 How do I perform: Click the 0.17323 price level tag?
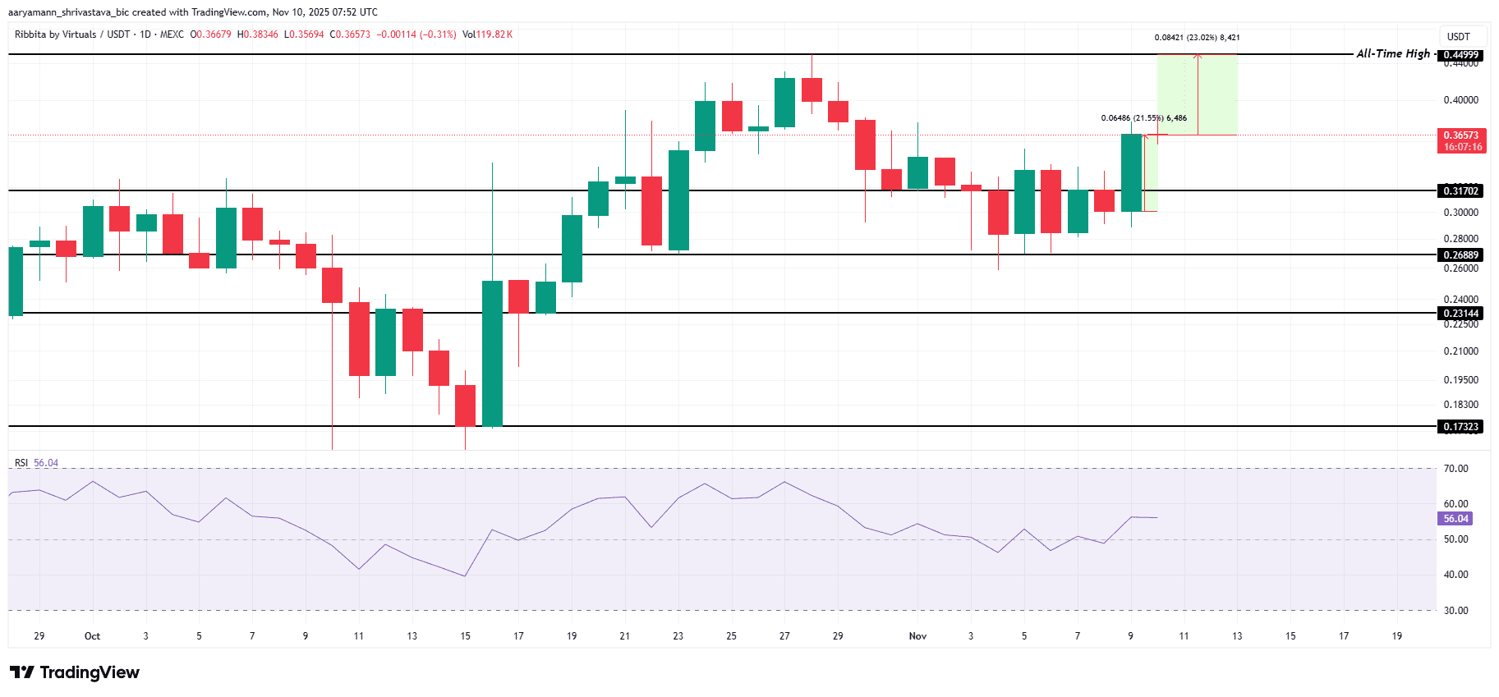pos(1461,427)
